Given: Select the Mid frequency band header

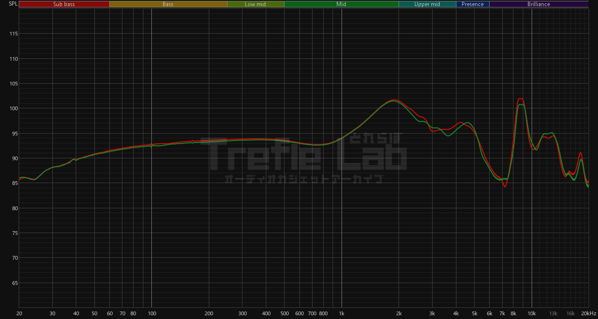Looking at the screenshot, I should click(x=341, y=4).
